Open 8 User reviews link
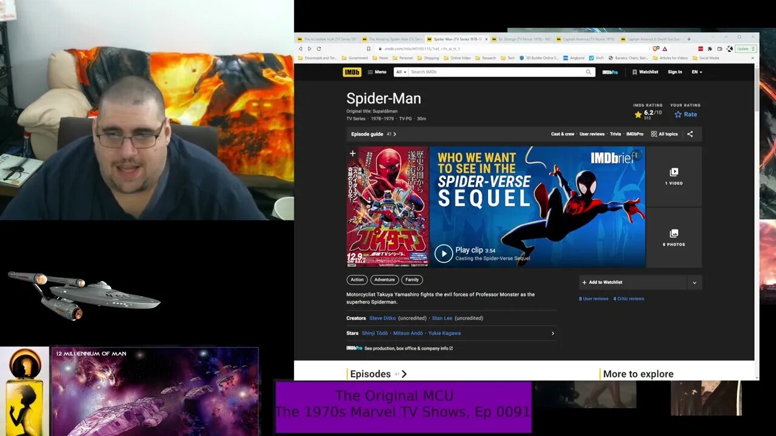Image resolution: width=776 pixels, height=436 pixels. pos(594,299)
